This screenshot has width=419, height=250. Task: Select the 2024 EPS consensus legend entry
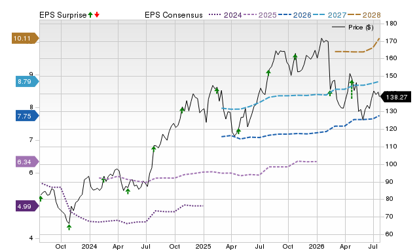pos(225,15)
